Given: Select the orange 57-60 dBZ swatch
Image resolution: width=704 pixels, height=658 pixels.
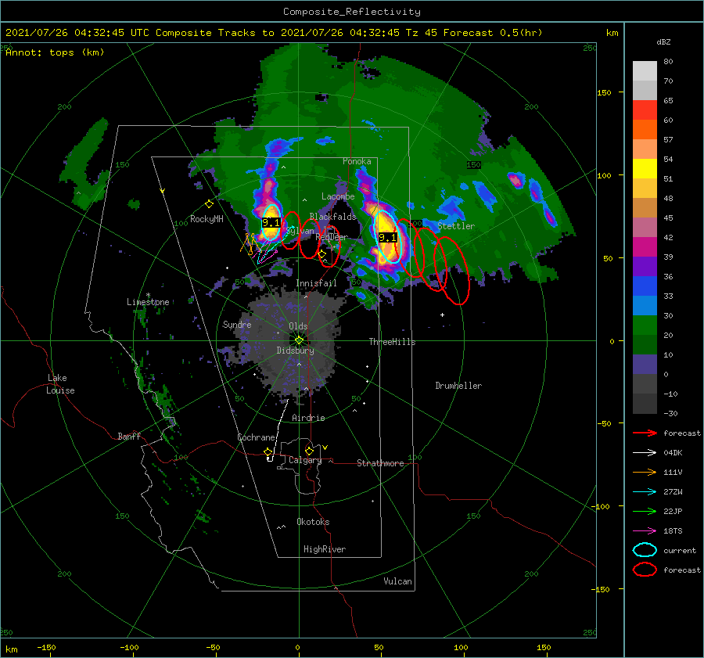Looking at the screenshot, I should pyautogui.click(x=645, y=130).
